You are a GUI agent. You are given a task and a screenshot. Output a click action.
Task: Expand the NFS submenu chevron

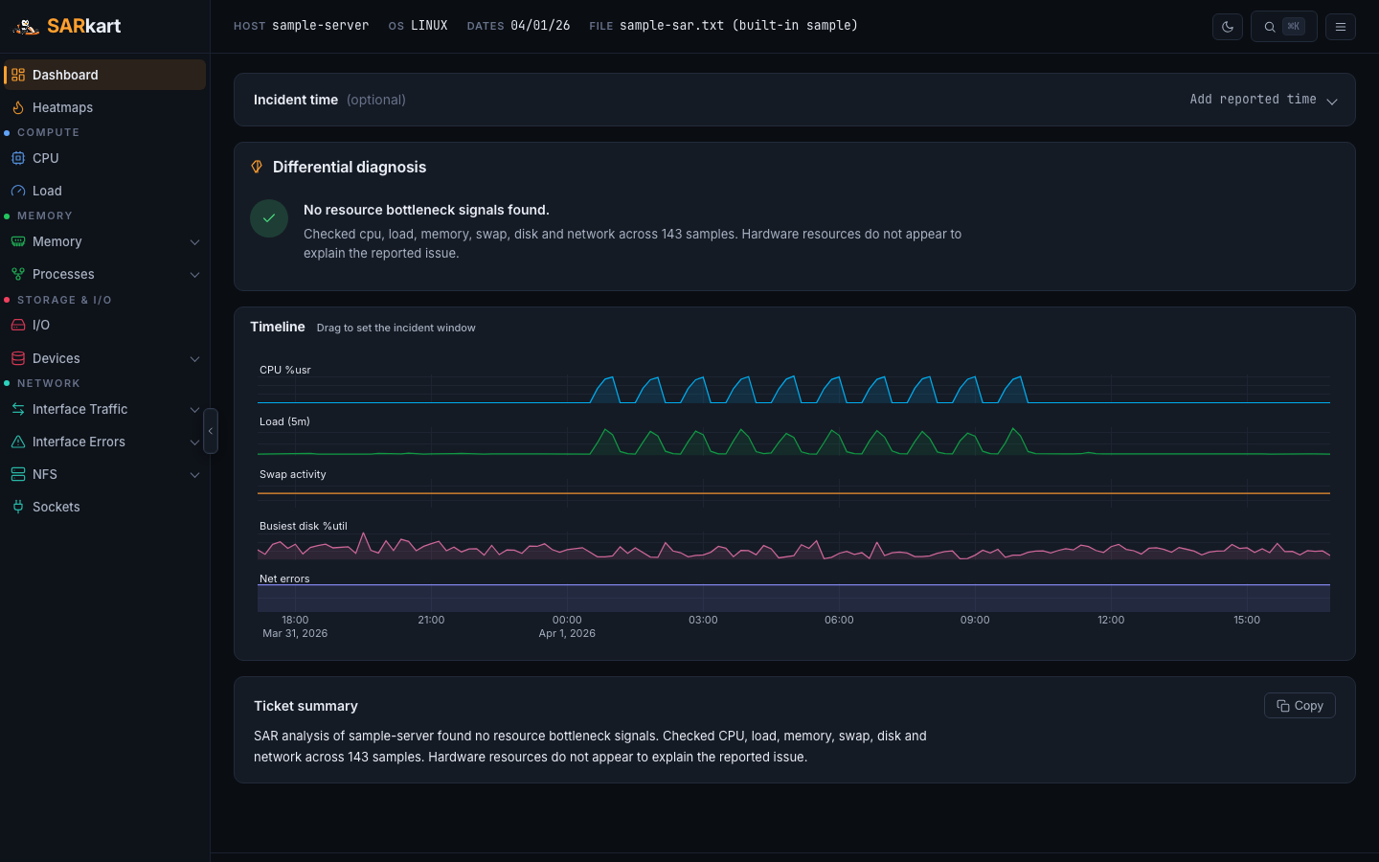point(194,475)
